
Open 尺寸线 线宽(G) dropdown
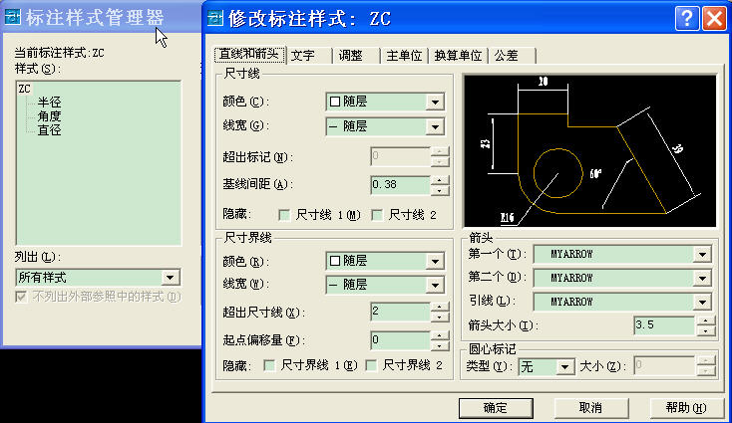[x=435, y=126]
